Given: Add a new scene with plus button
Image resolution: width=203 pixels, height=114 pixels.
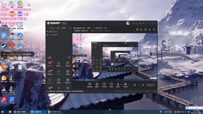Looking at the screenshot, I should [70, 28].
